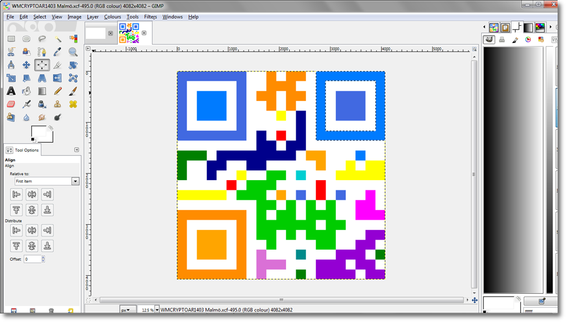The image size is (566, 322).
Task: Select the Paths pen tool
Action: 42,52
